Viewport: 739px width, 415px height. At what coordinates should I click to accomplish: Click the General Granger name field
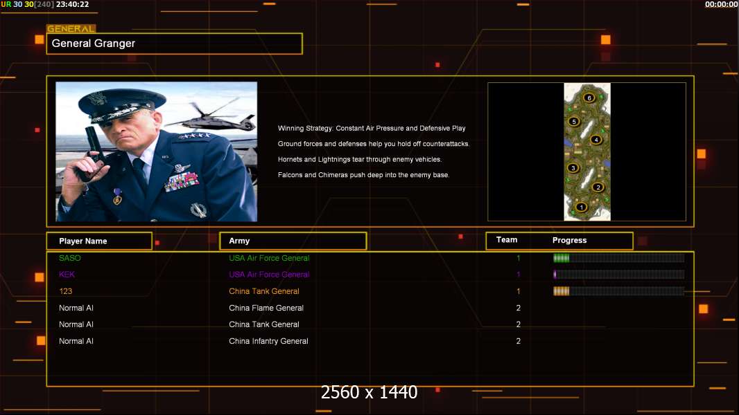174,44
